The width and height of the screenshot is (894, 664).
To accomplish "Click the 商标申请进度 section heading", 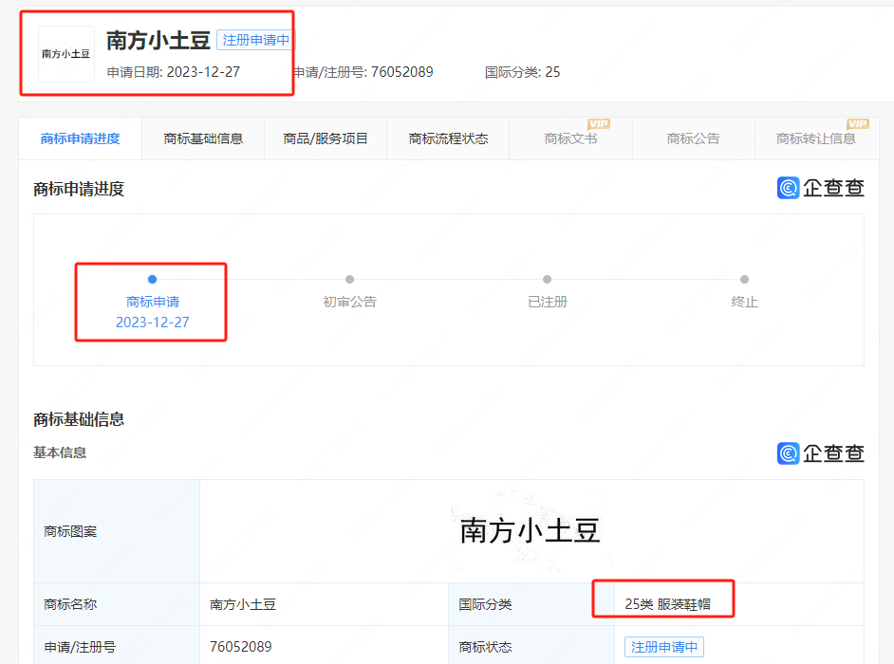I will coord(79,189).
